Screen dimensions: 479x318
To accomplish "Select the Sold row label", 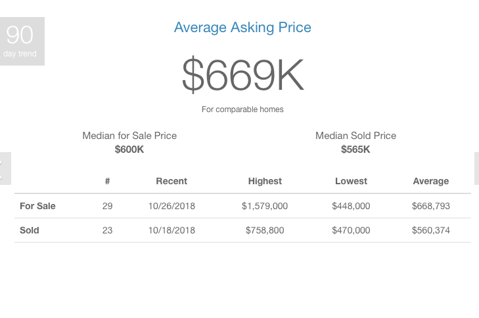I will [30, 230].
